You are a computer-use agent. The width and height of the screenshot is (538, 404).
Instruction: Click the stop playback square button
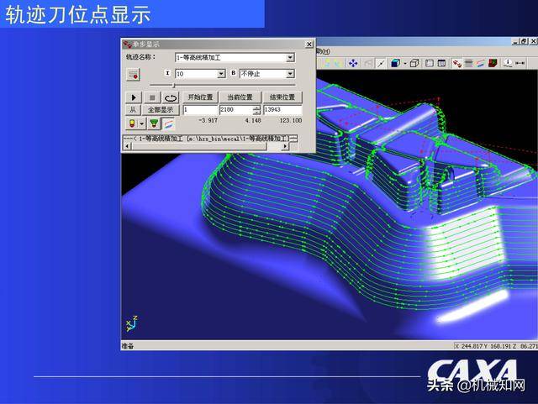pos(152,97)
